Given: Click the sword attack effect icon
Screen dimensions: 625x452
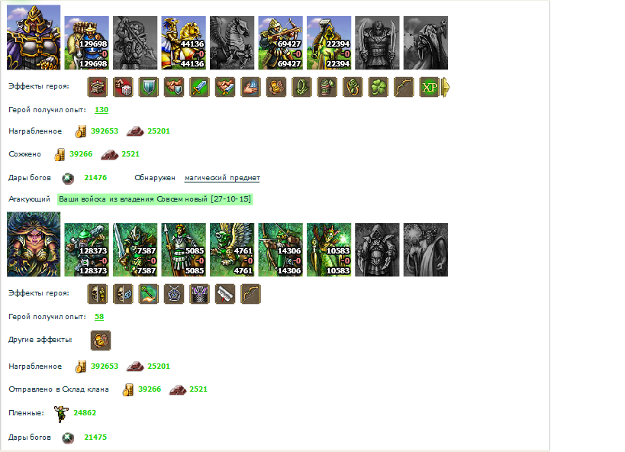Looking at the screenshot, I should pos(199,87).
